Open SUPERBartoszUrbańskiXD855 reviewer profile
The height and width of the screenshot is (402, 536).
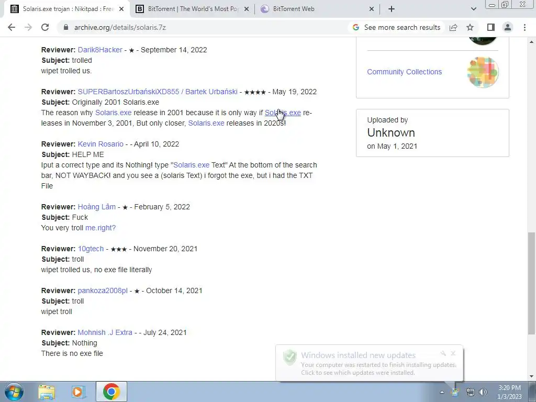coord(158,92)
